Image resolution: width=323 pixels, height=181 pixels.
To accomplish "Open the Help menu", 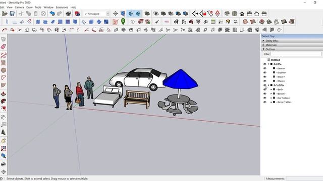I will pyautogui.click(x=73, y=7).
